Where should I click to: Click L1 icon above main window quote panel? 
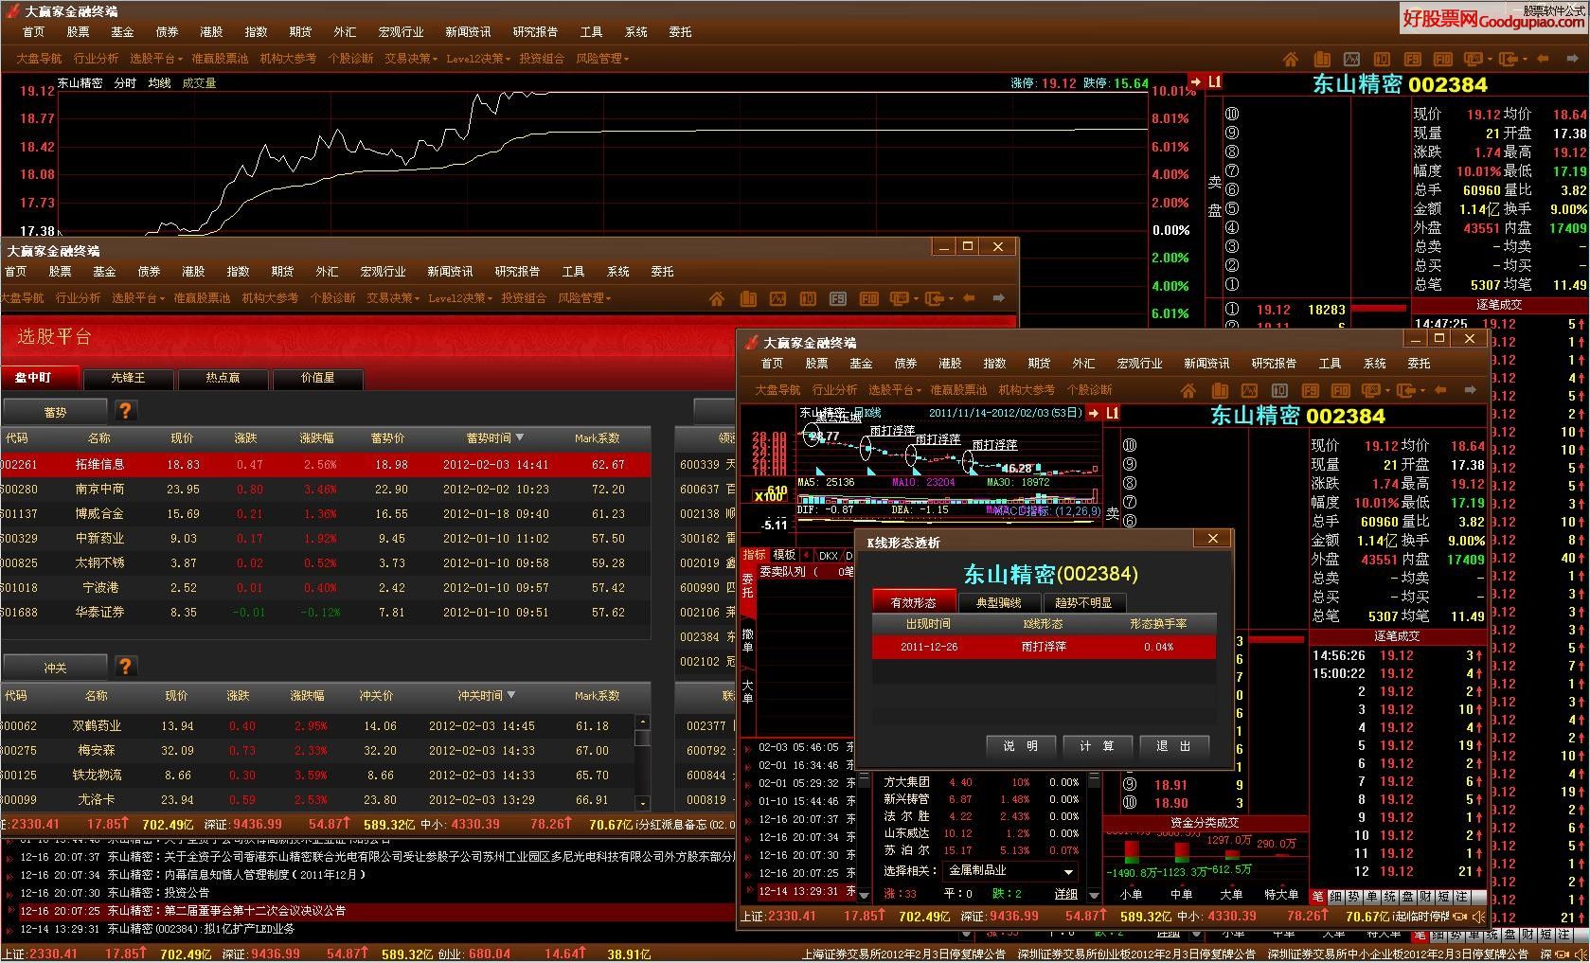1214,82
